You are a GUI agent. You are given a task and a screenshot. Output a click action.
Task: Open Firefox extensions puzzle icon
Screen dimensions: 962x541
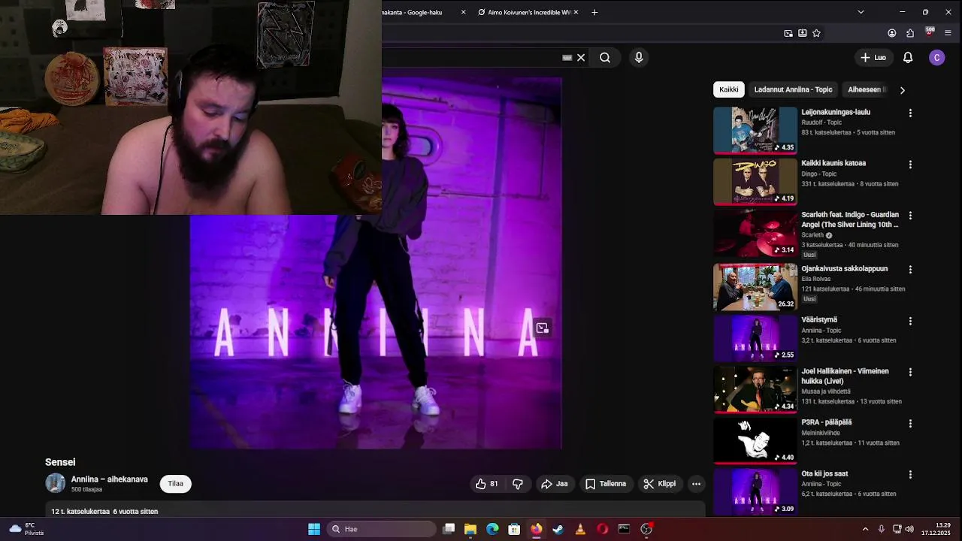910,33
